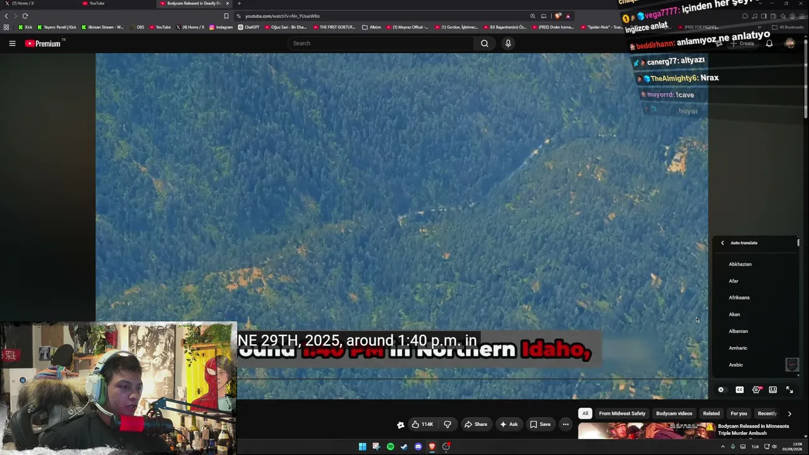The width and height of the screenshot is (809, 455).
Task: Open Steam from the taskbar
Action: click(404, 447)
